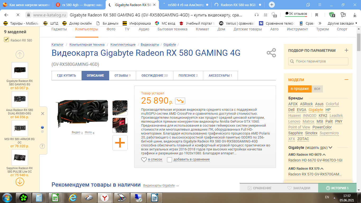Open the LibreOffice Writer taskbar icon

point(154,197)
